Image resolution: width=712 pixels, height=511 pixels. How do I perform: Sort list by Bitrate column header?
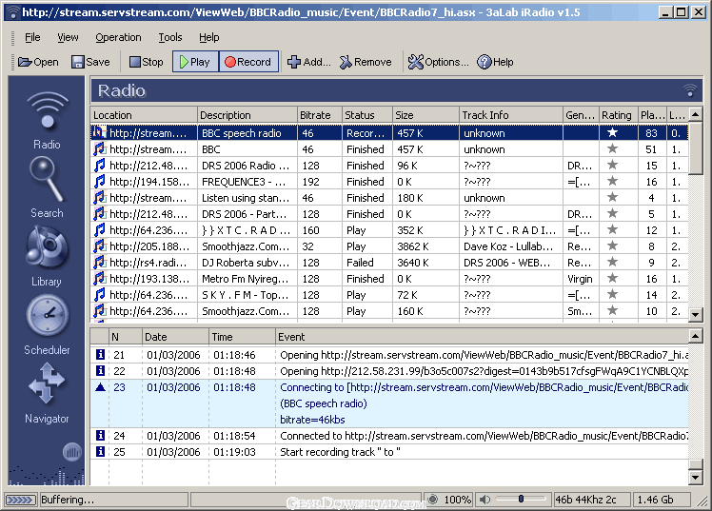[319, 115]
